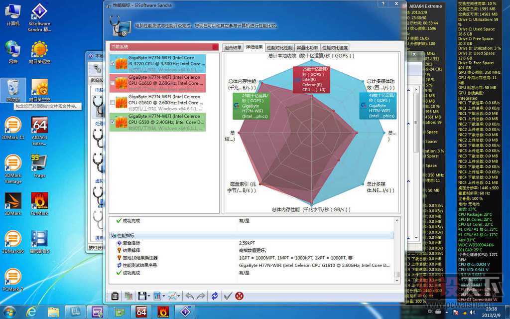
Task: Select the 性能指标 section header row
Action: coord(252,235)
